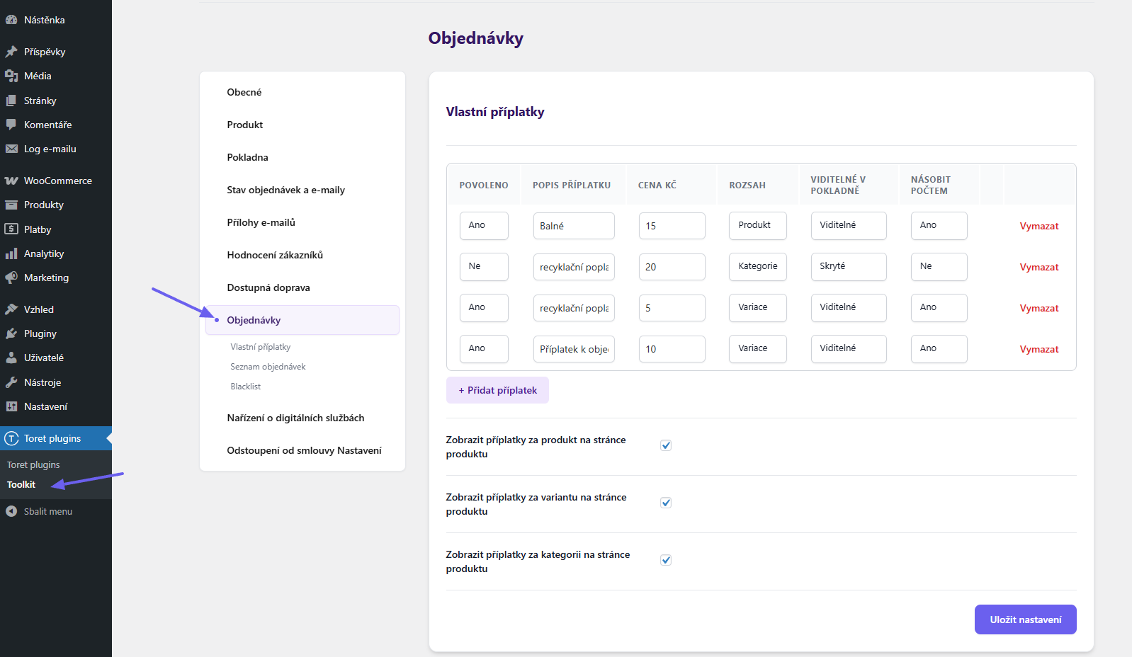Open Vlastní příplatky sub-link
Image resolution: width=1132 pixels, height=657 pixels.
click(x=261, y=347)
